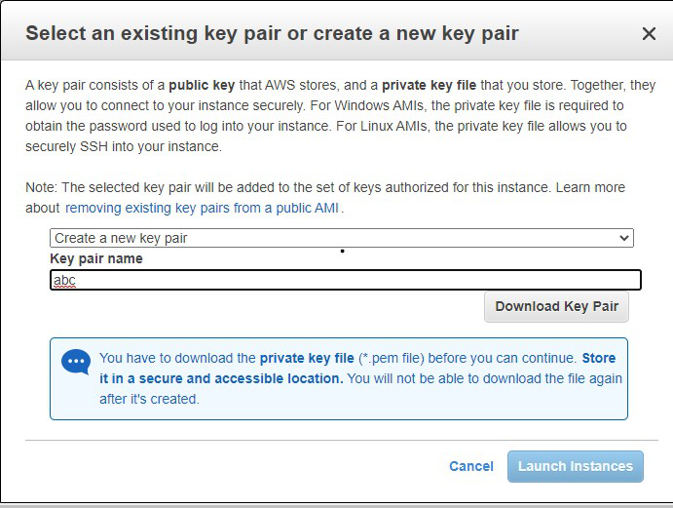Open removing existing key pairs link

tap(204, 208)
